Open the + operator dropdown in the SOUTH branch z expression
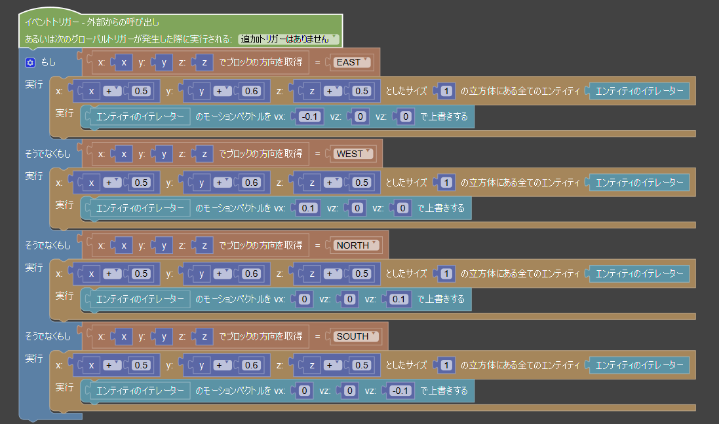719x424 pixels. tap(333, 365)
